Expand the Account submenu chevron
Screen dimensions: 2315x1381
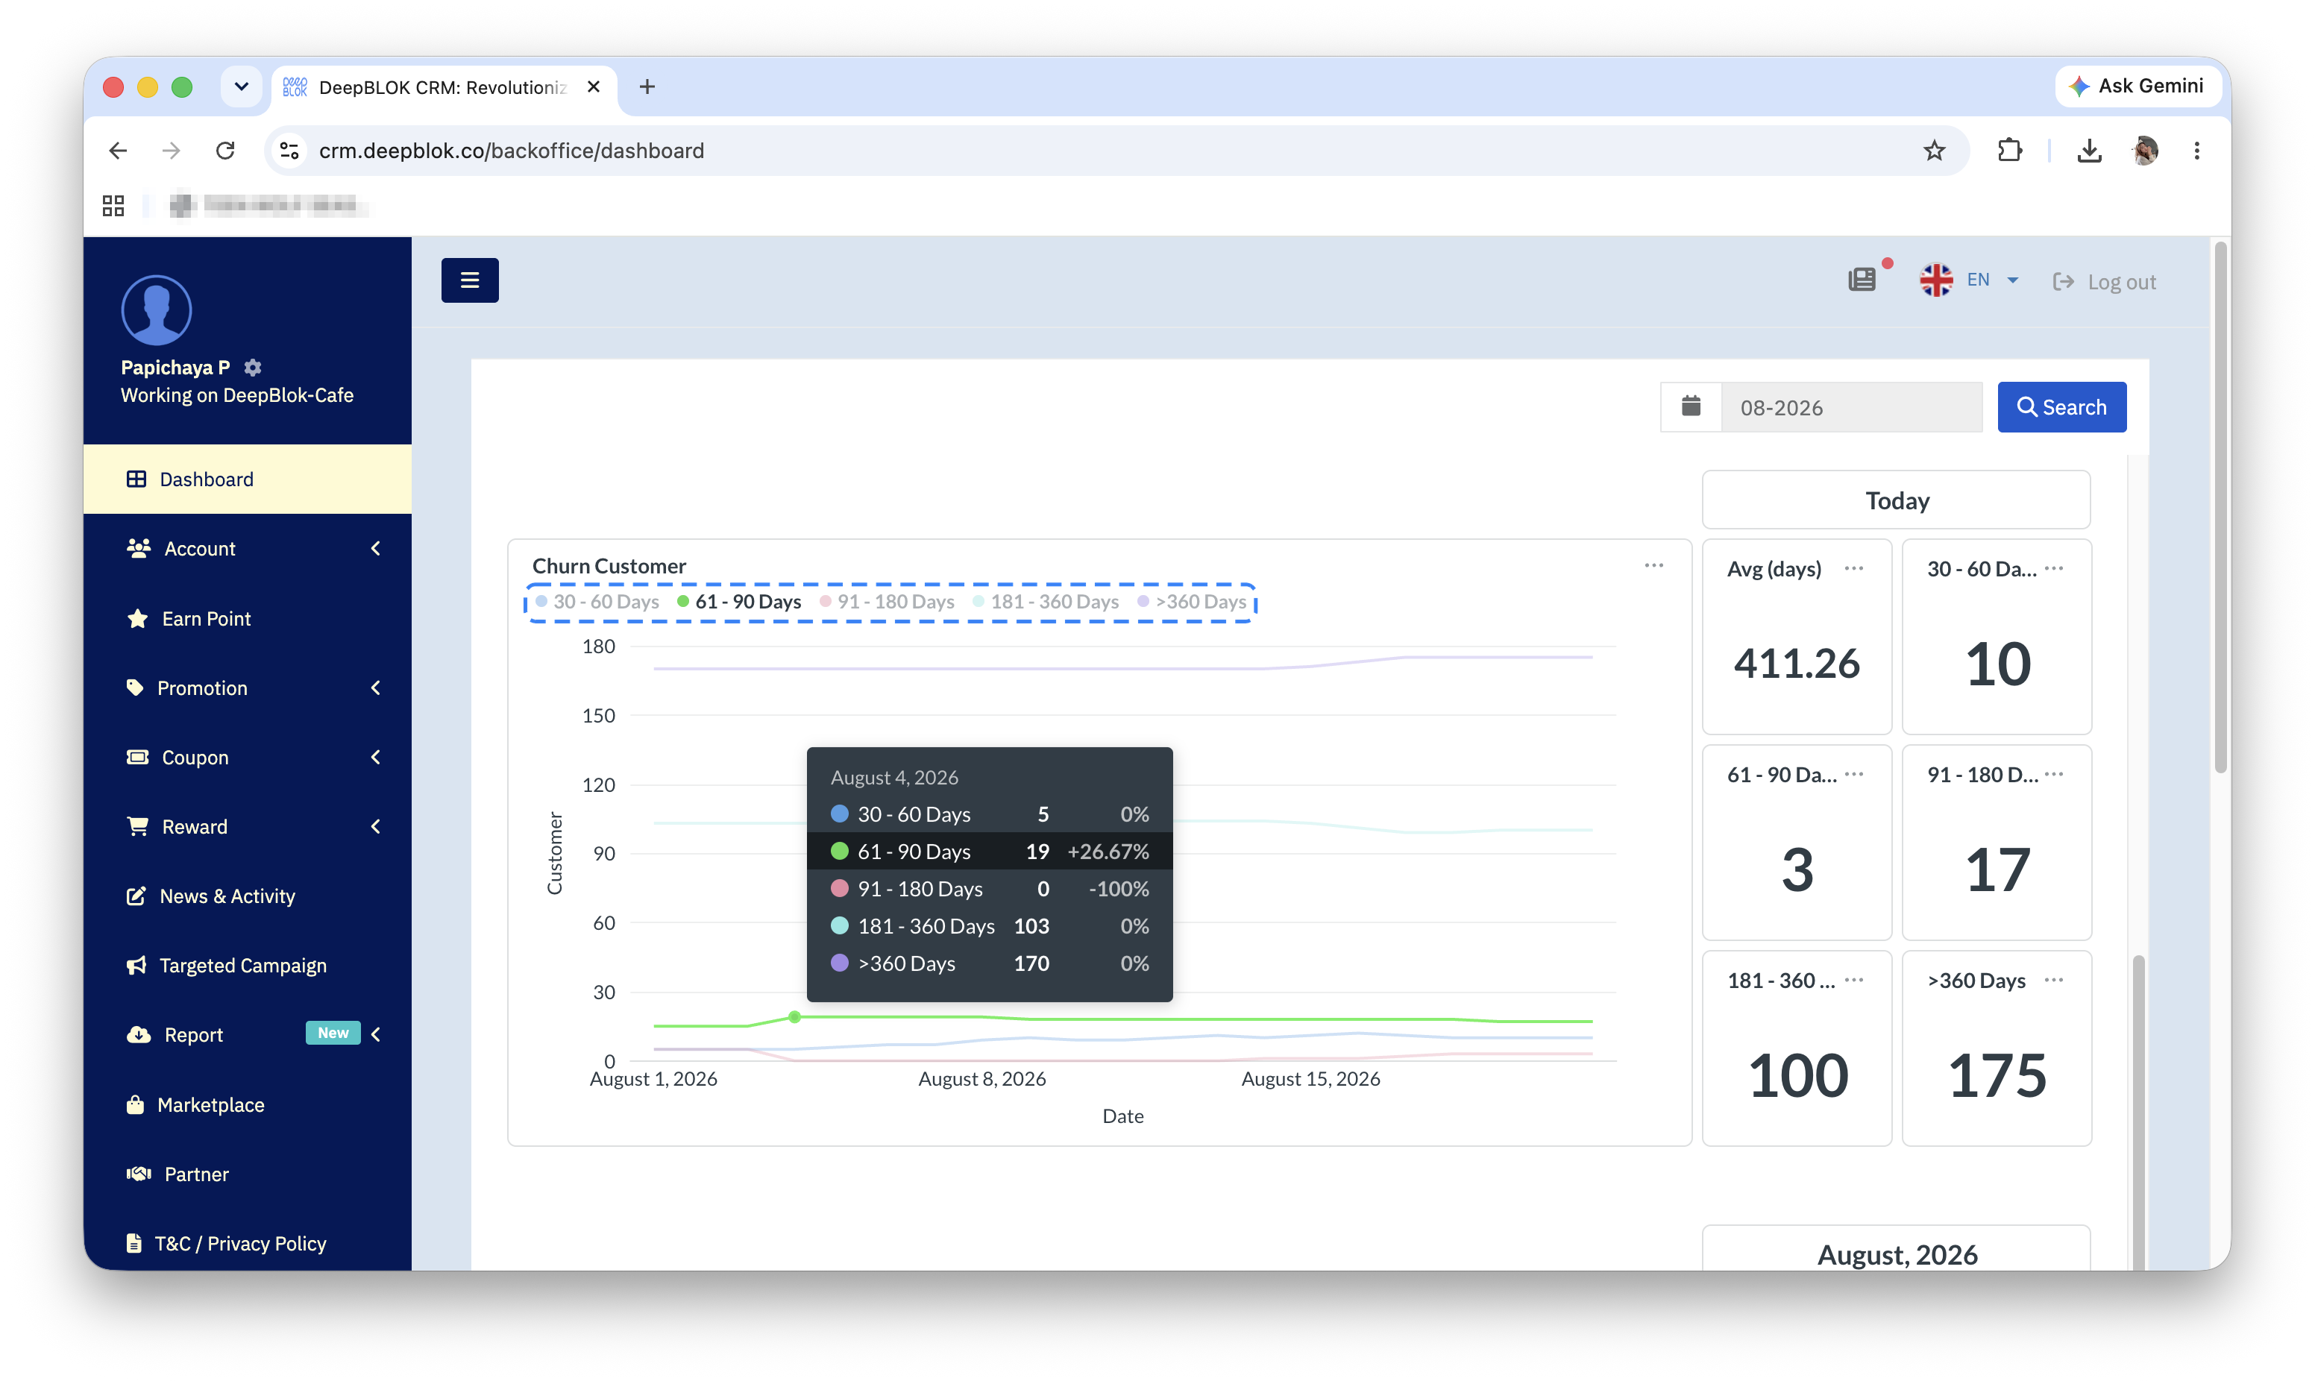376,549
